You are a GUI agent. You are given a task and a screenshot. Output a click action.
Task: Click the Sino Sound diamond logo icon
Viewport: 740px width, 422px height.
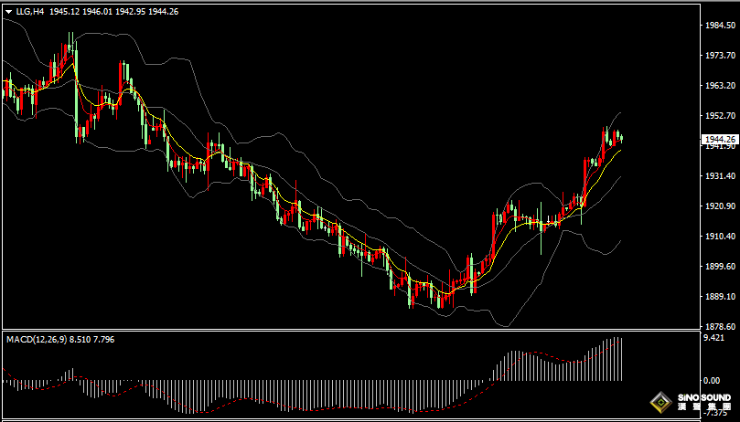click(660, 402)
